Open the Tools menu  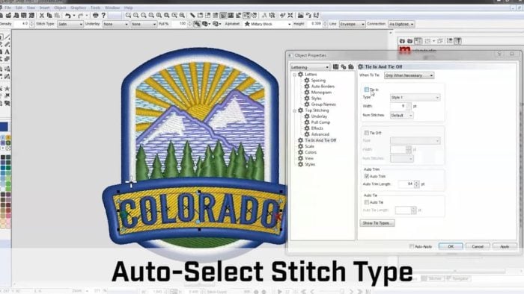point(96,7)
